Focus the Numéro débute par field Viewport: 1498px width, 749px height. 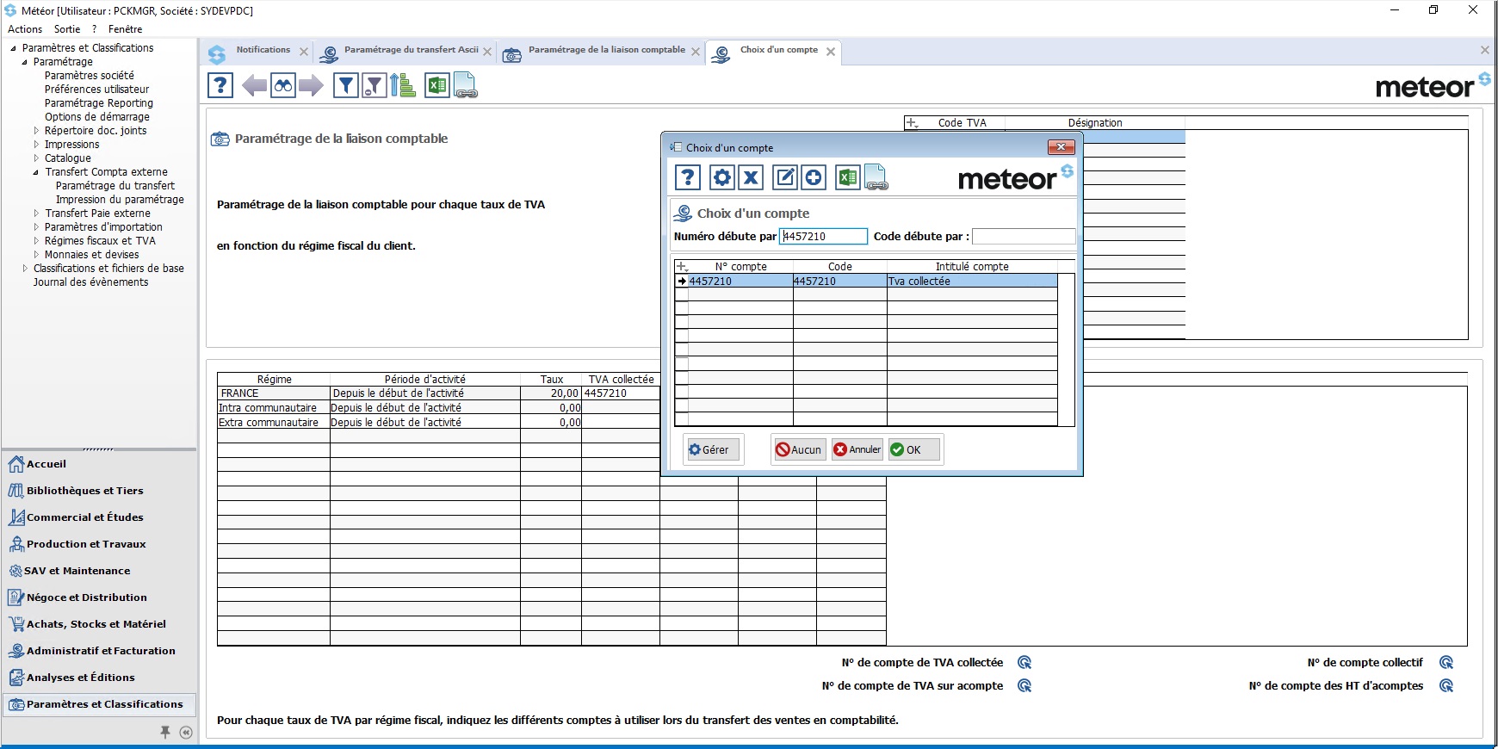pos(823,236)
